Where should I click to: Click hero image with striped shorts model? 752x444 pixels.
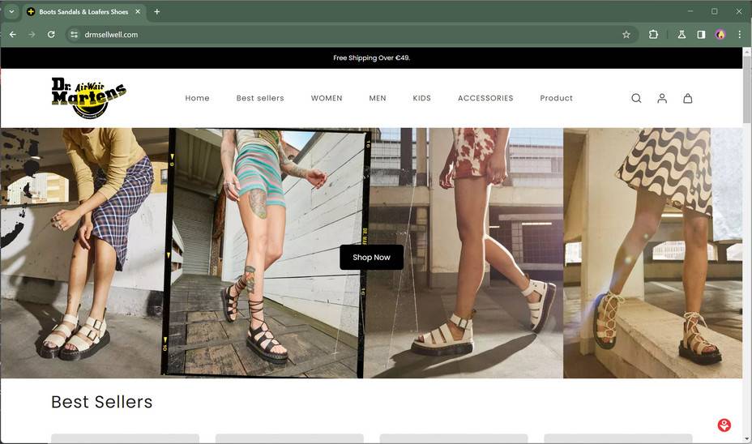click(266, 253)
